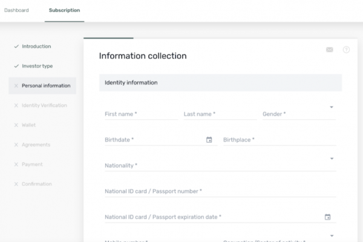
Task: Expand the Gender dropdown arrow
Action: (332, 107)
